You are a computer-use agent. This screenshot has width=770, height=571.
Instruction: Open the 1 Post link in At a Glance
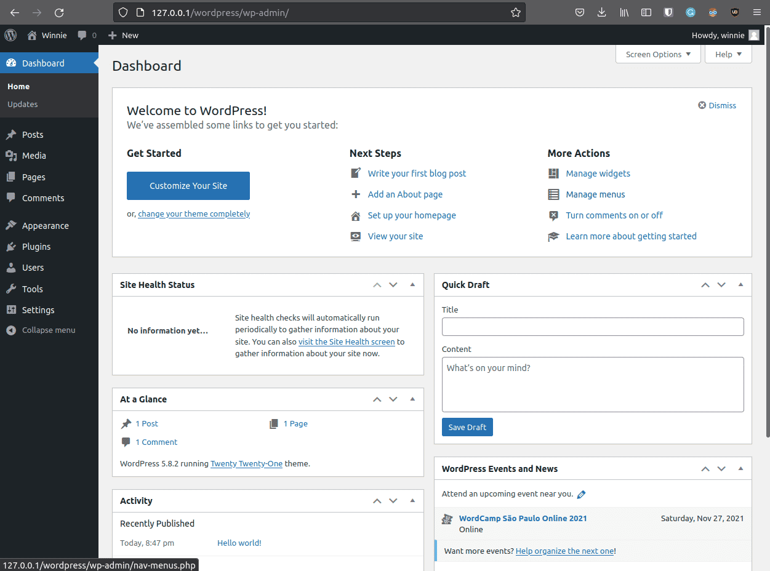(146, 423)
